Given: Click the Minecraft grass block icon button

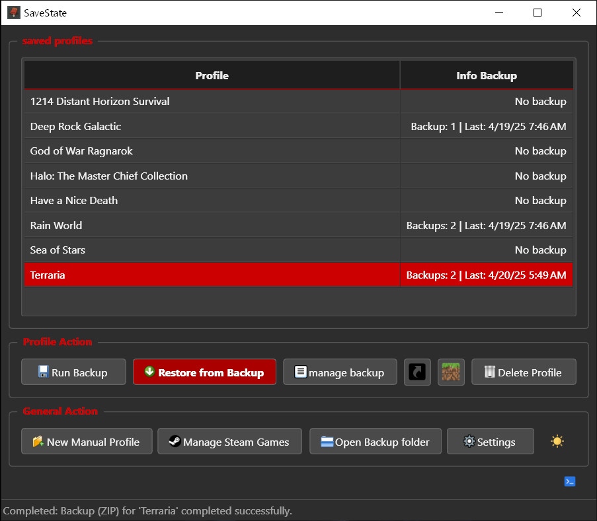Looking at the screenshot, I should (x=451, y=372).
